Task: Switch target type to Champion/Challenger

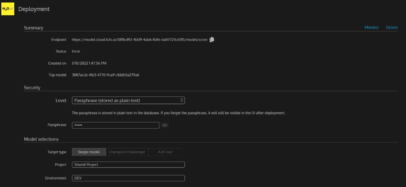Action: (x=127, y=152)
